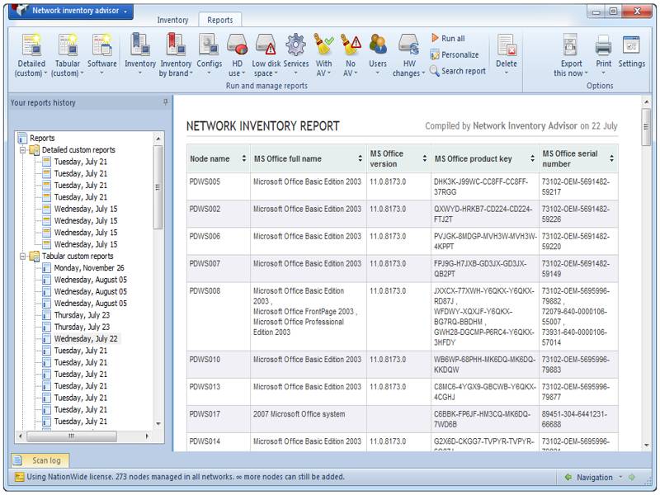Open the Scan log tab
The height and width of the screenshot is (495, 660).
click(40, 460)
